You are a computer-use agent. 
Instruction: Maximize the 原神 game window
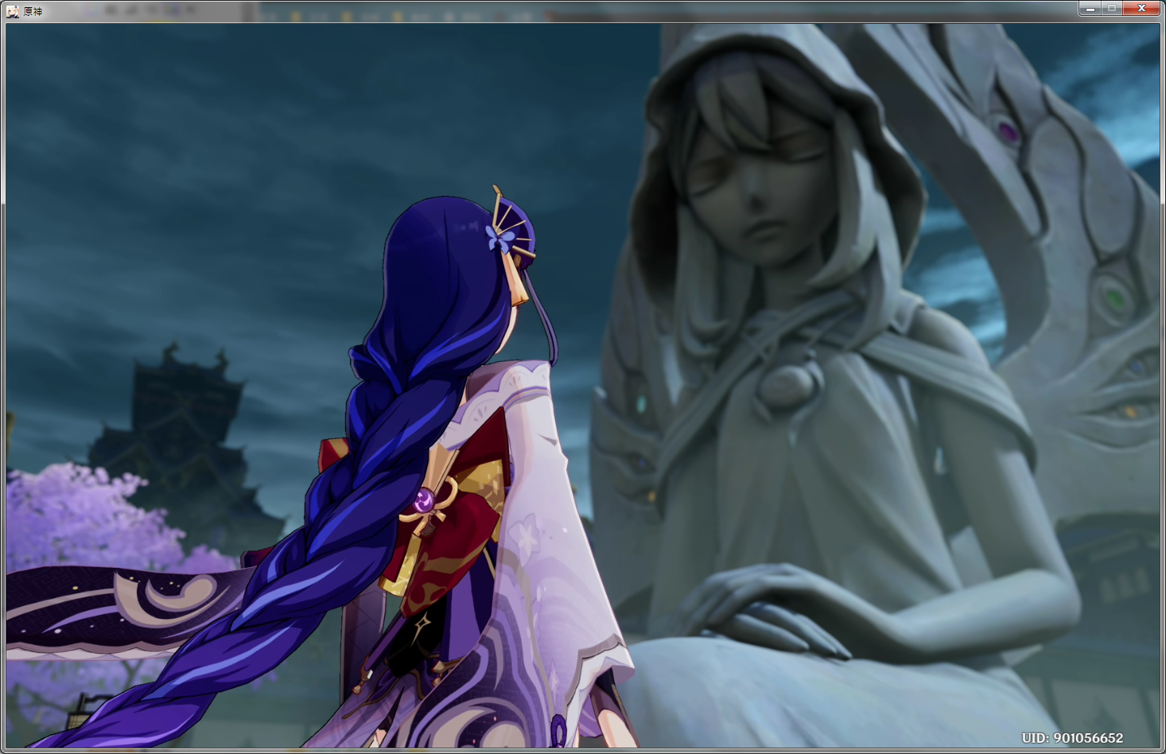click(x=1112, y=8)
